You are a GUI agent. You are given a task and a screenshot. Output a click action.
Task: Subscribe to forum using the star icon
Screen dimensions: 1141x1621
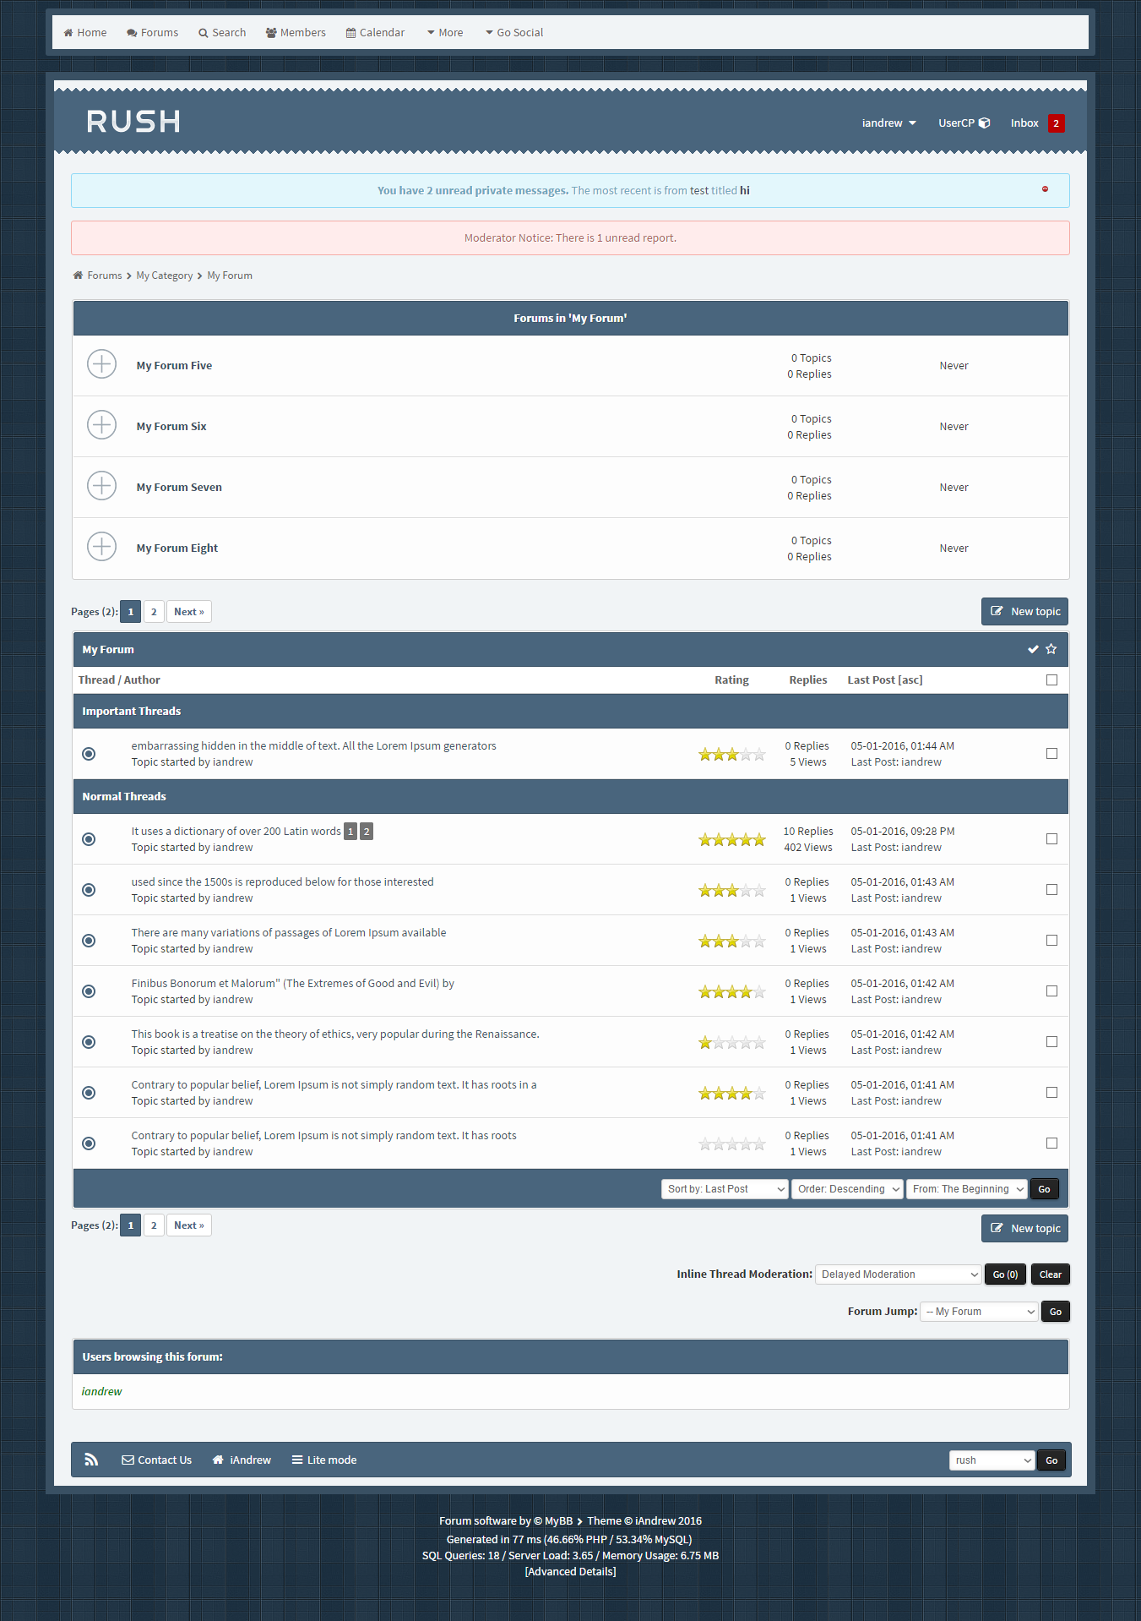[x=1051, y=649]
